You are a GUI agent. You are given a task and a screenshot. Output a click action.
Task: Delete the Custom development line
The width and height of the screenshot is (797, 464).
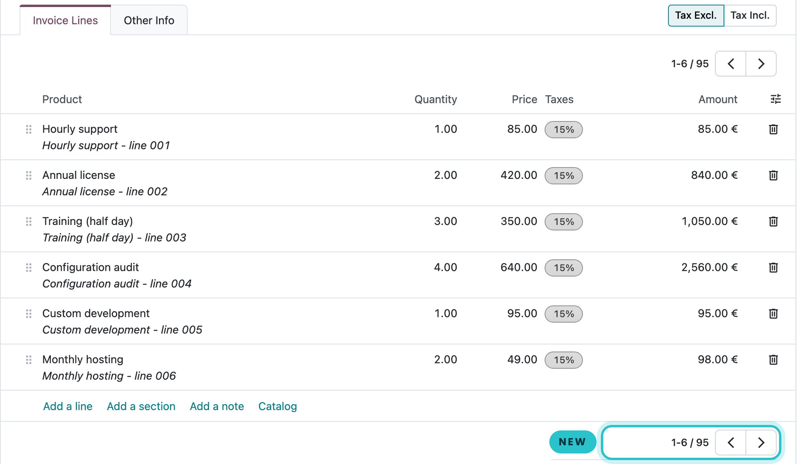(773, 314)
